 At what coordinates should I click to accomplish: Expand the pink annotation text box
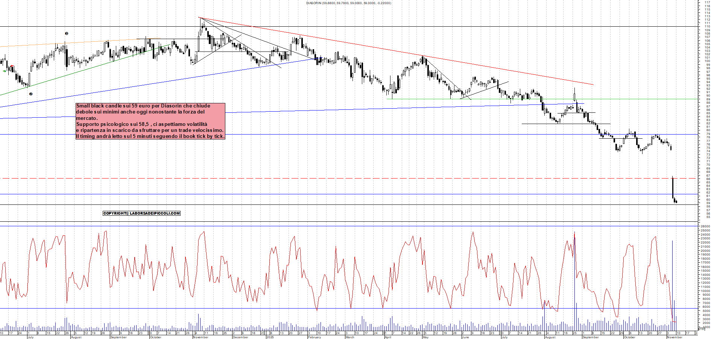150,121
